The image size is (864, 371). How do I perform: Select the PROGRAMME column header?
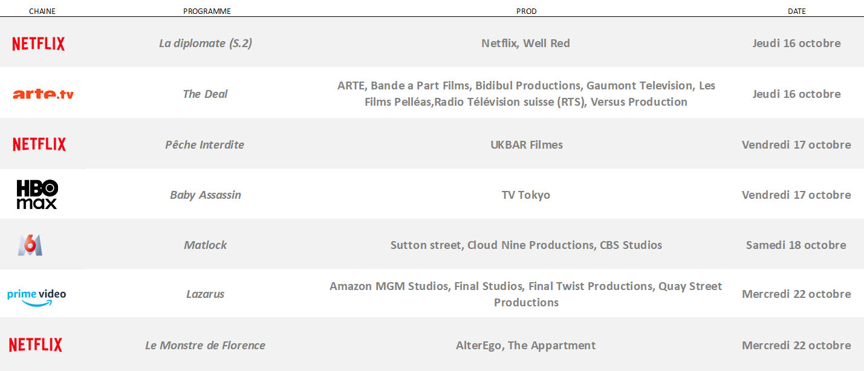pyautogui.click(x=207, y=11)
